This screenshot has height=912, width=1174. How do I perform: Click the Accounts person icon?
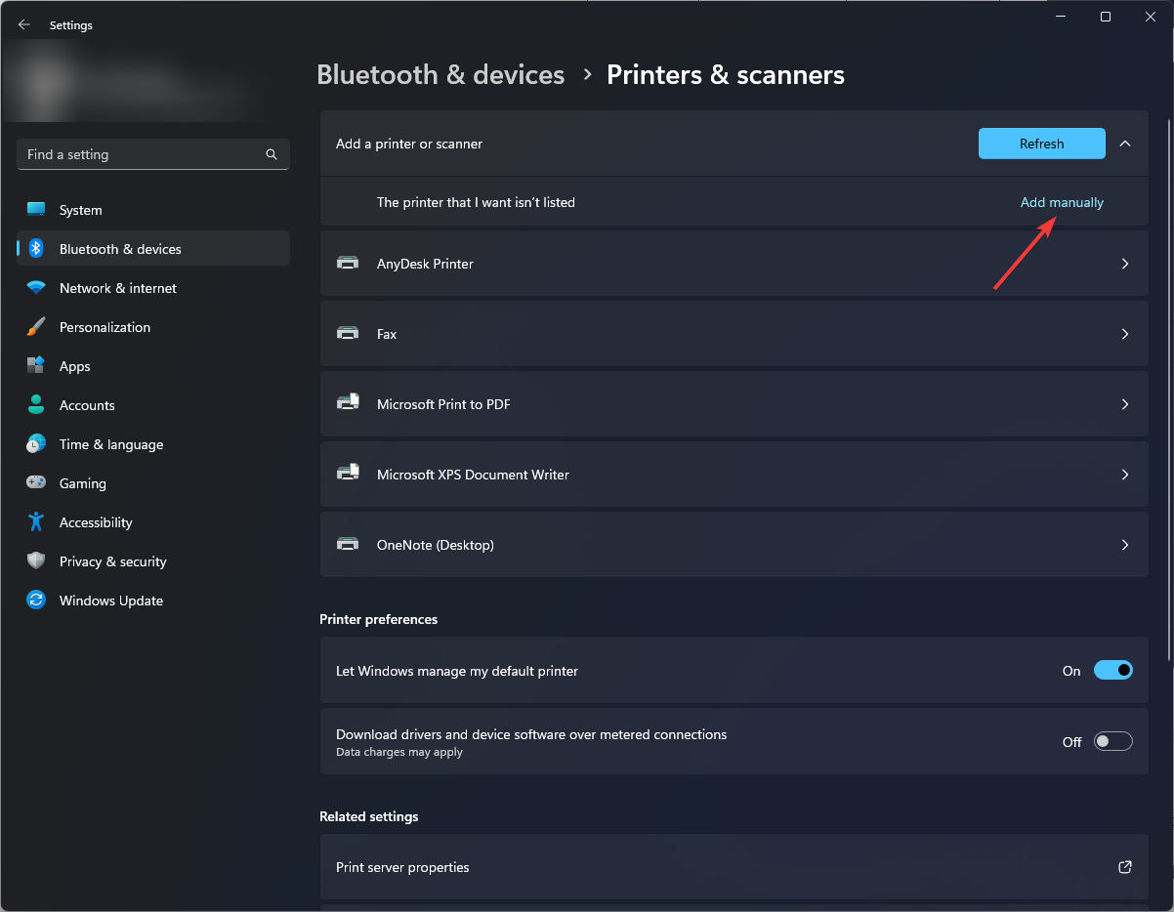click(x=36, y=405)
